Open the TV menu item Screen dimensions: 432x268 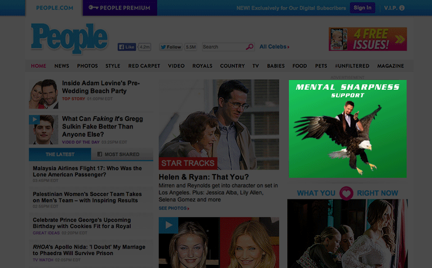click(x=255, y=66)
